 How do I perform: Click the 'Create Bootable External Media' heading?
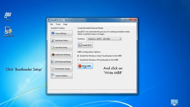[x=90, y=28]
